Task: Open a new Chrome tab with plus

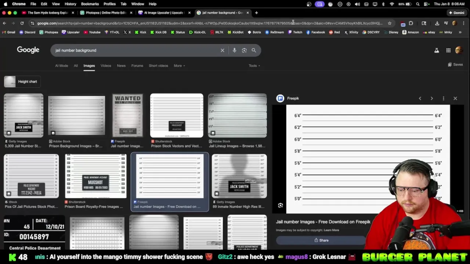Action: (x=256, y=12)
